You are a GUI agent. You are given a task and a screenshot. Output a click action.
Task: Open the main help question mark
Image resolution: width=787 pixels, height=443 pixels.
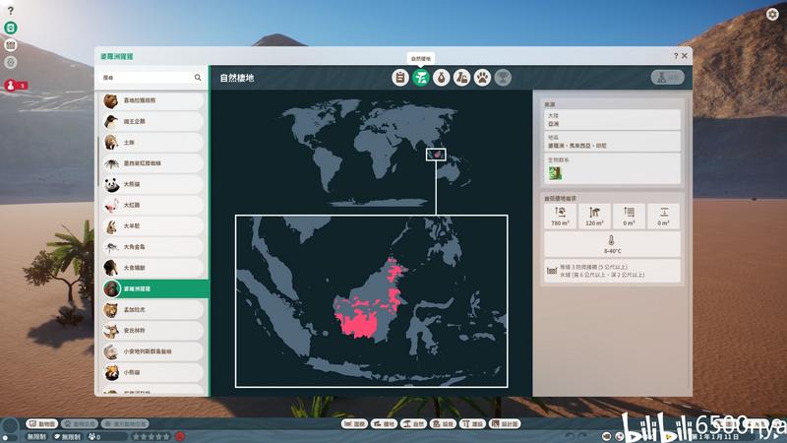pos(11,11)
